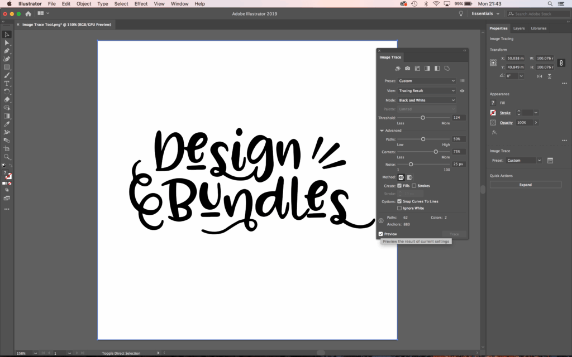Select the Type tool

(7, 84)
